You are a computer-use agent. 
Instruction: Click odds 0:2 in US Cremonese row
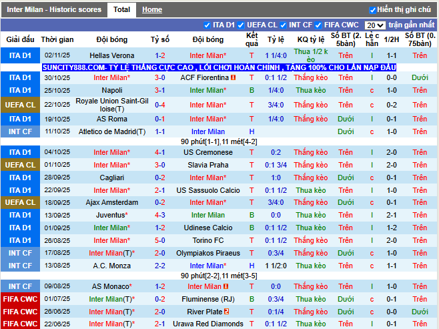pyautogui.click(x=276, y=152)
